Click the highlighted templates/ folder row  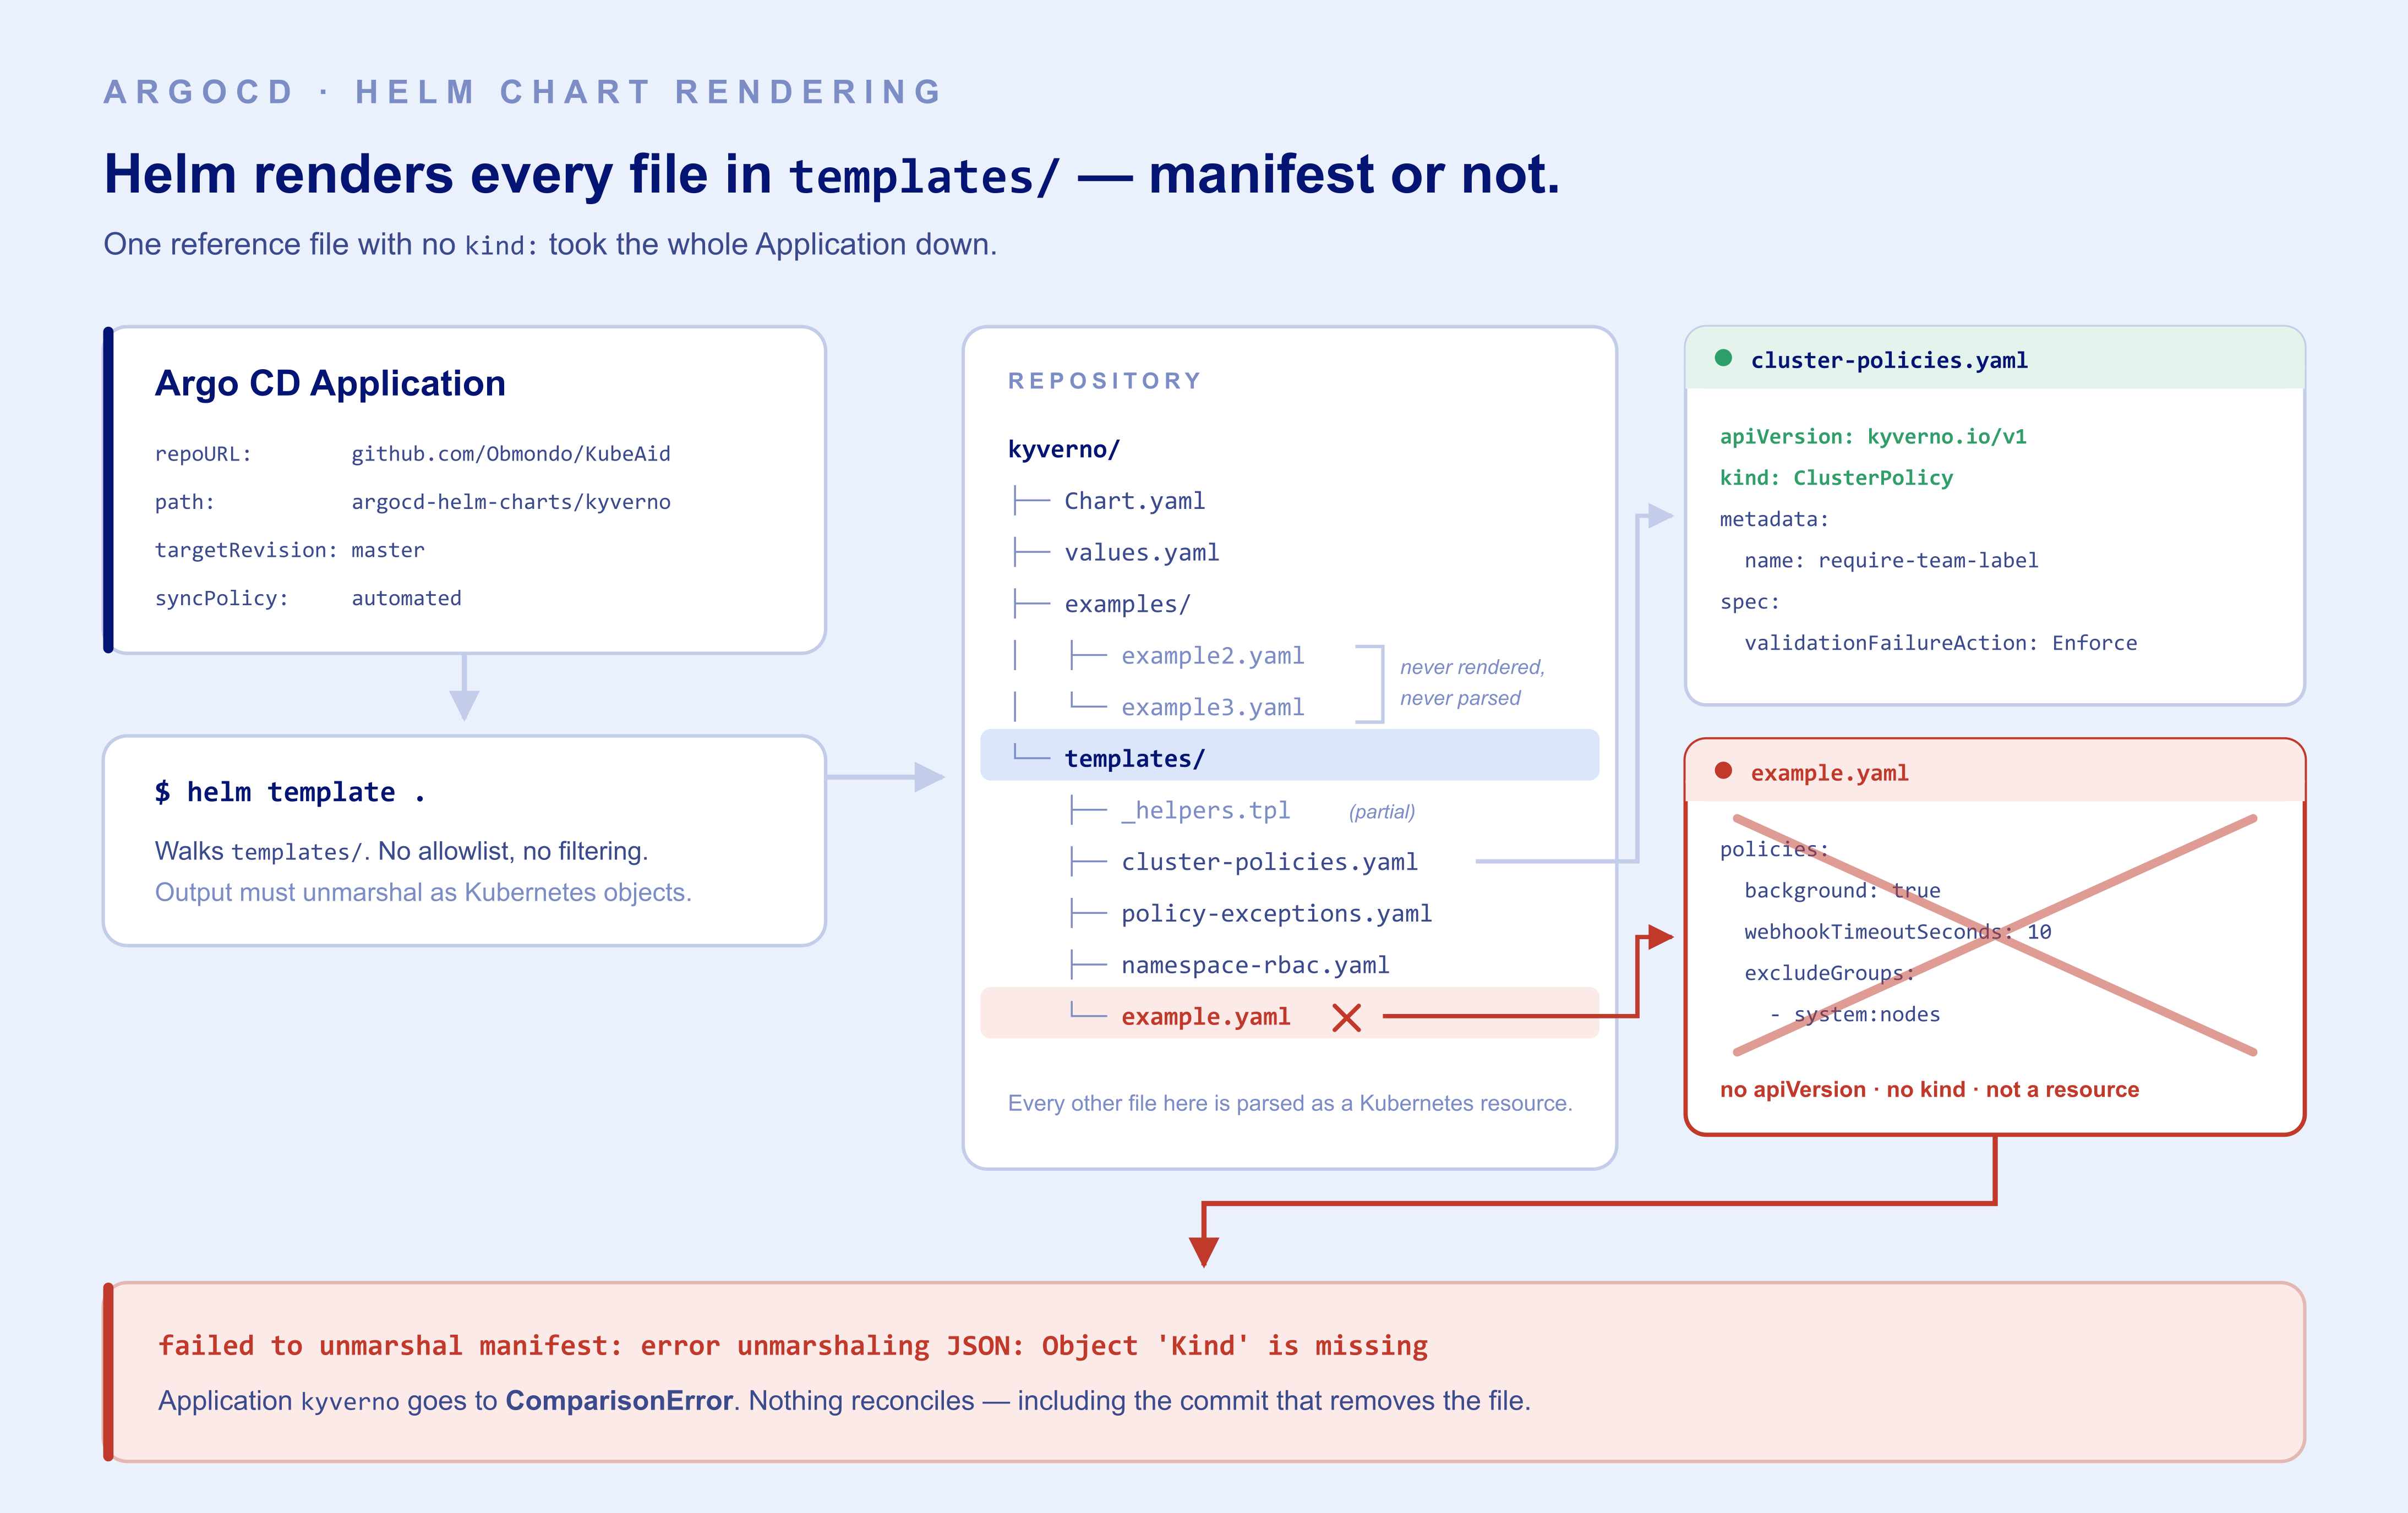pos(1289,755)
